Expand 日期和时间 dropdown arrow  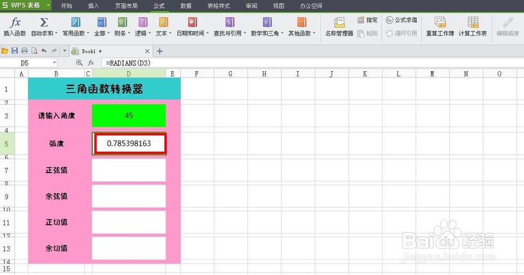(x=208, y=33)
